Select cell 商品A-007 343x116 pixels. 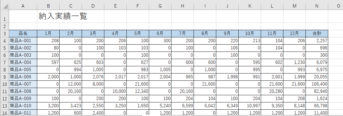[x=23, y=84]
